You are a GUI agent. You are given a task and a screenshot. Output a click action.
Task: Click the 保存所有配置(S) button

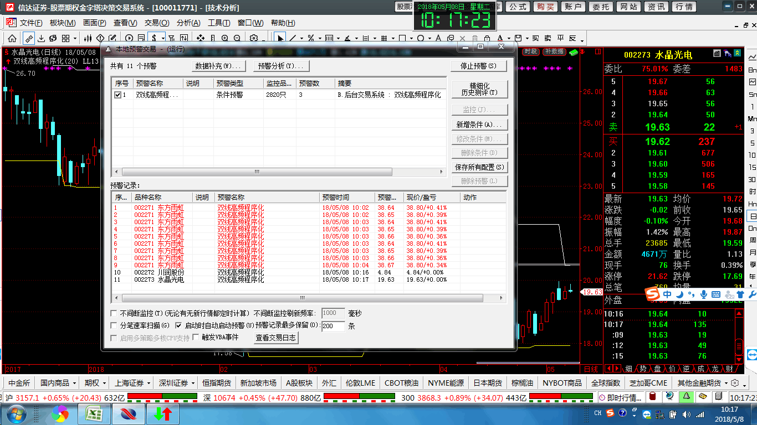click(x=479, y=167)
